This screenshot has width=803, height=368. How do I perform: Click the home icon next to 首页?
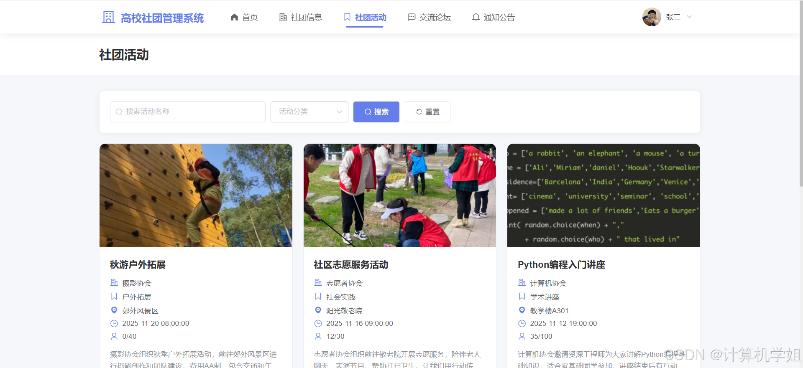234,17
